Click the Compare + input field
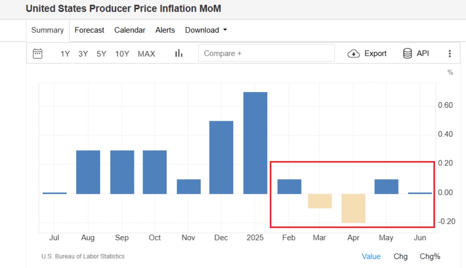The height and width of the screenshot is (268, 466). point(266,53)
